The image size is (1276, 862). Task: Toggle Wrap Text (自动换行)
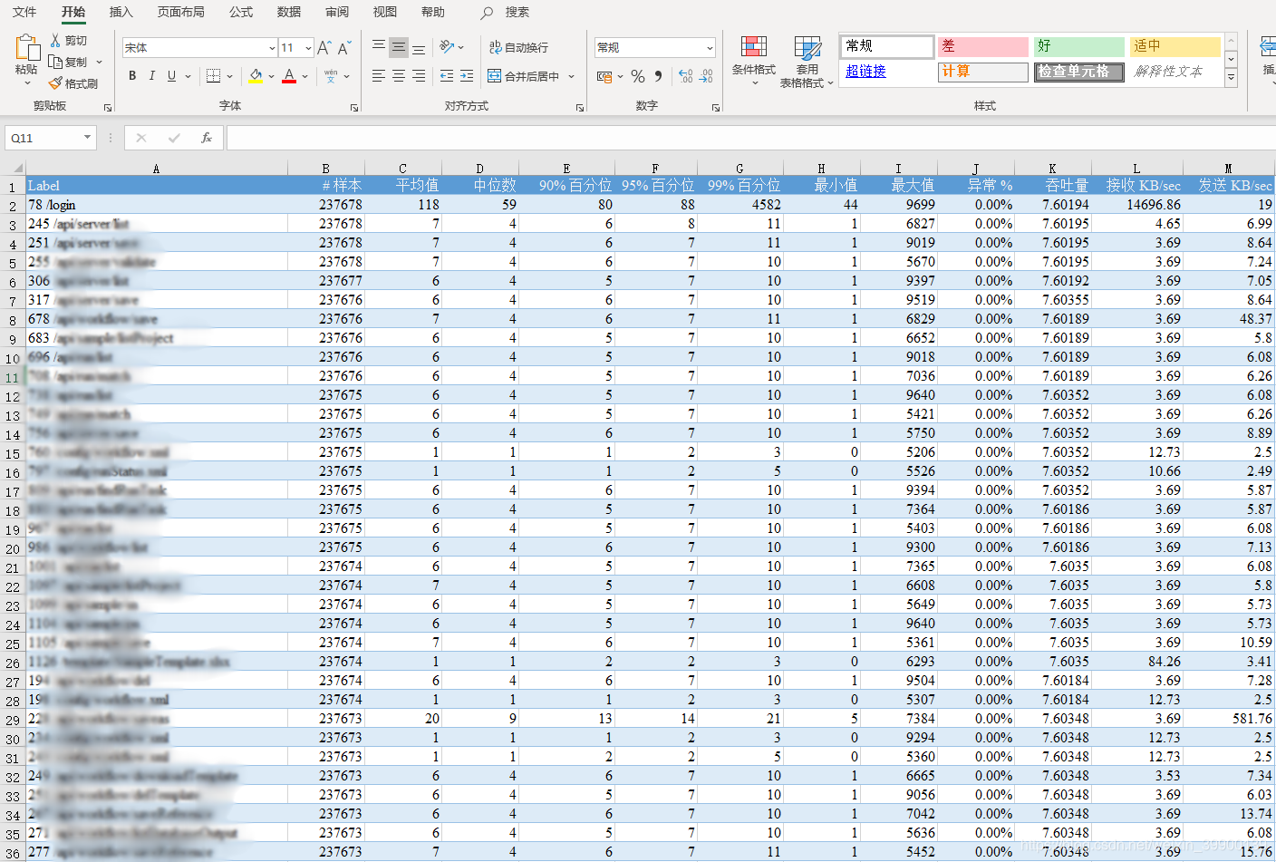tap(518, 47)
